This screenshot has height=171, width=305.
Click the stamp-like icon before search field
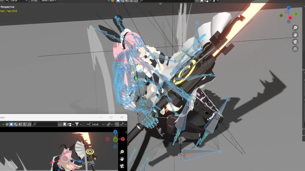click(x=29, y=124)
